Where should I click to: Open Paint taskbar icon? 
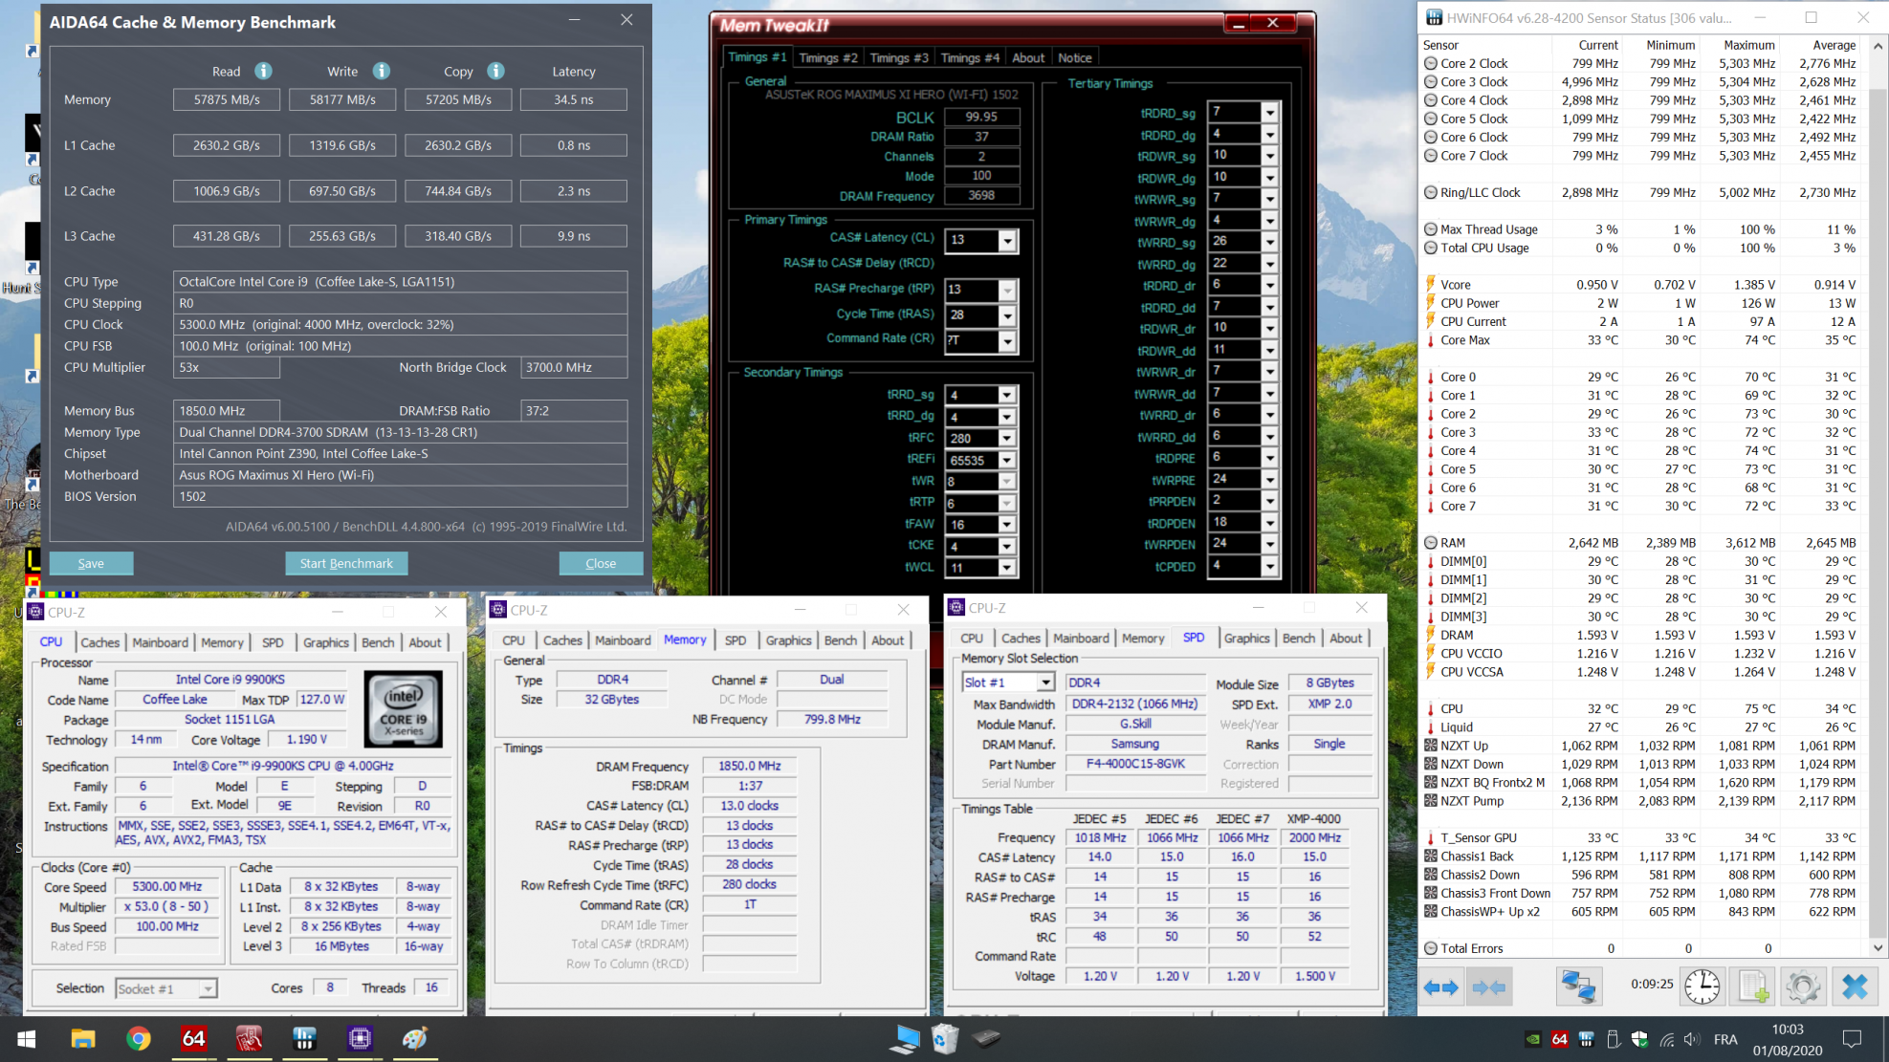[415, 1038]
